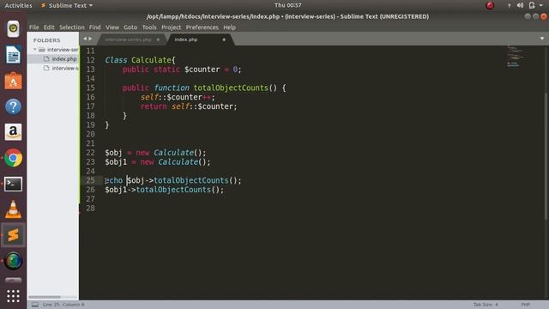Open the File menu
The height and width of the screenshot is (309, 549).
pyautogui.click(x=34, y=27)
